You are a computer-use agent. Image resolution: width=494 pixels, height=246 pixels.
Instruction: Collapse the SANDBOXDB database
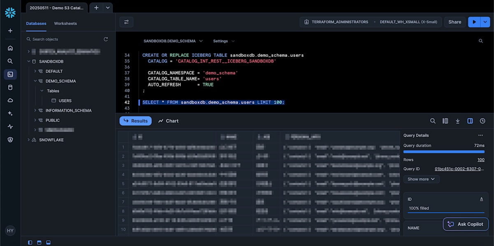pyautogui.click(x=28, y=61)
